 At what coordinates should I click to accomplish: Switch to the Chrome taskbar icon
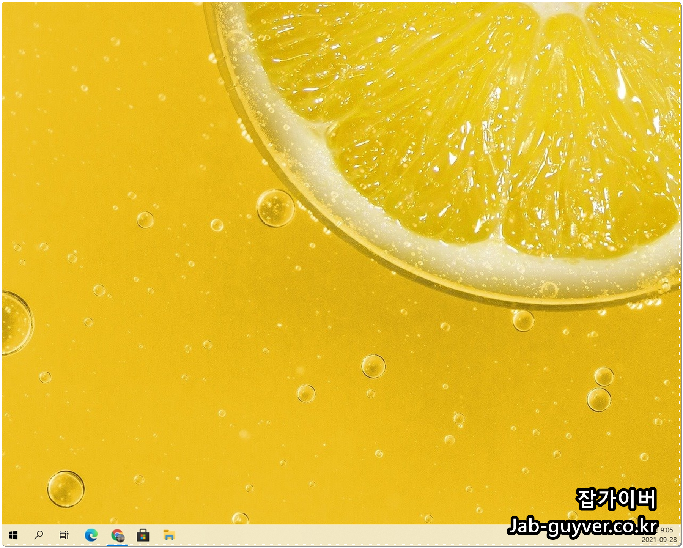click(118, 535)
